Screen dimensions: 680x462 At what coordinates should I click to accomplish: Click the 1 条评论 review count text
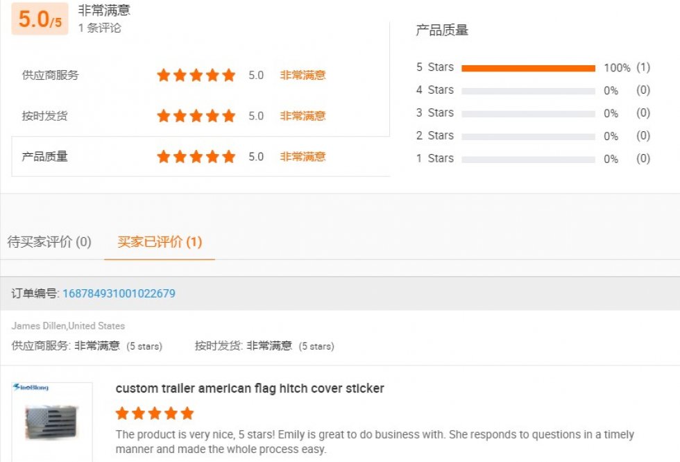tap(99, 28)
